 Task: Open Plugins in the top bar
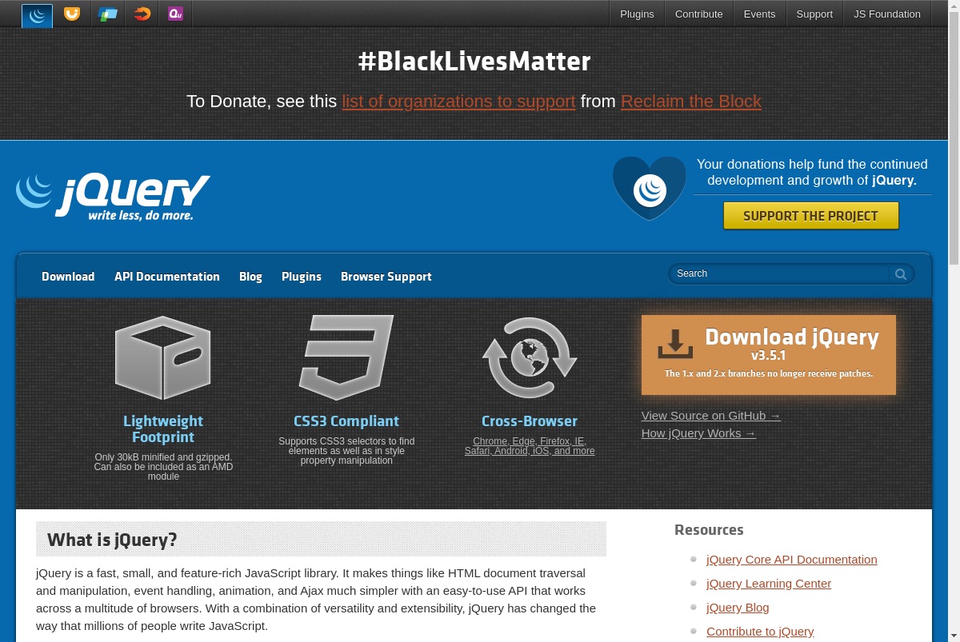[x=637, y=14]
